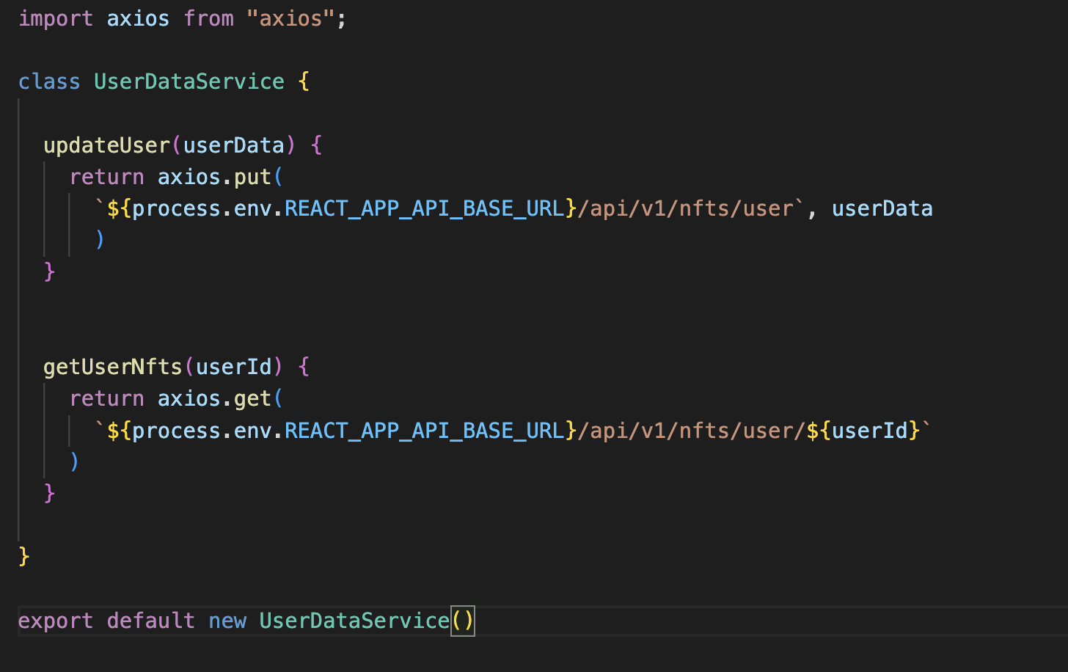
Task: Click UserDataService in the export line
Action: (354, 621)
